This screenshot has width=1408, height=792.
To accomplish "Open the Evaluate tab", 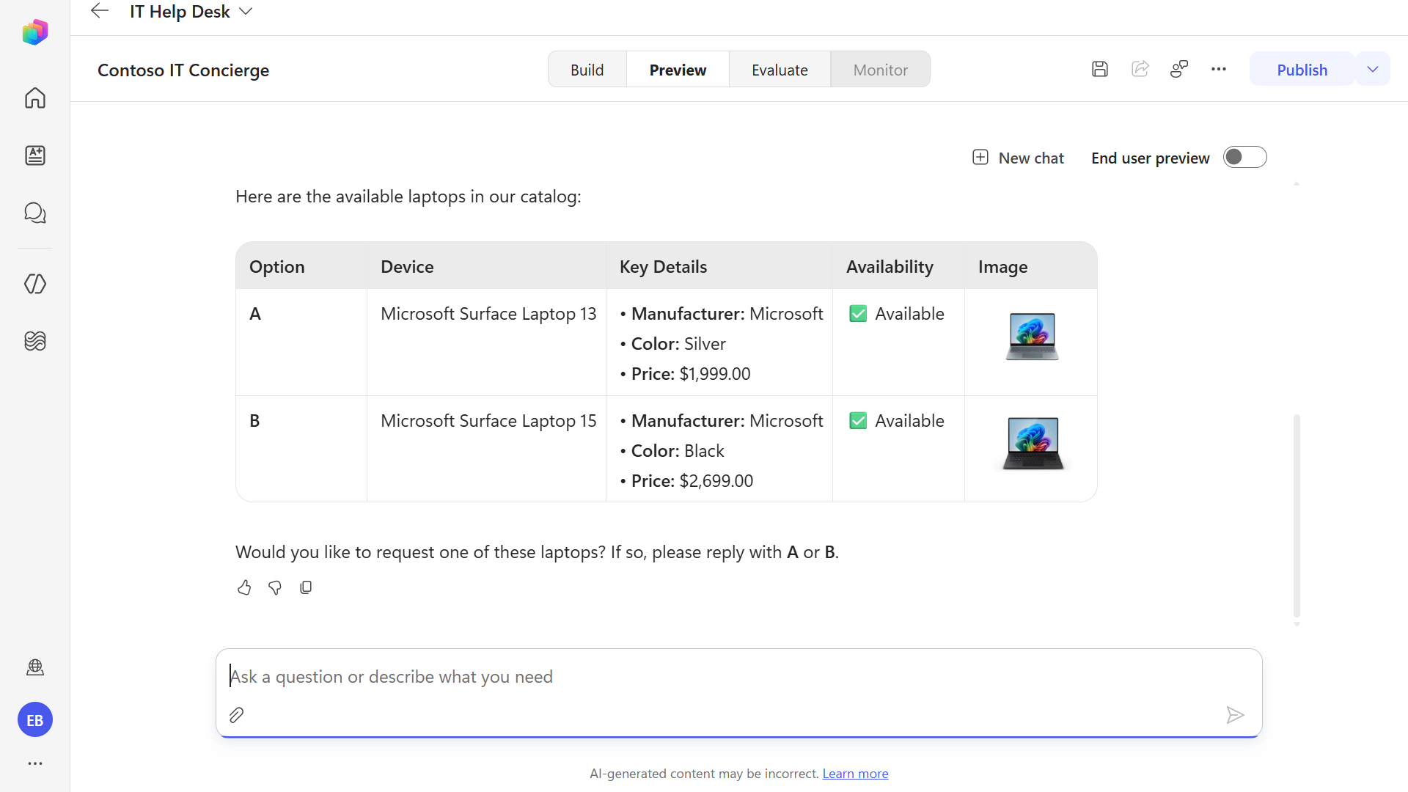I will pyautogui.click(x=780, y=70).
